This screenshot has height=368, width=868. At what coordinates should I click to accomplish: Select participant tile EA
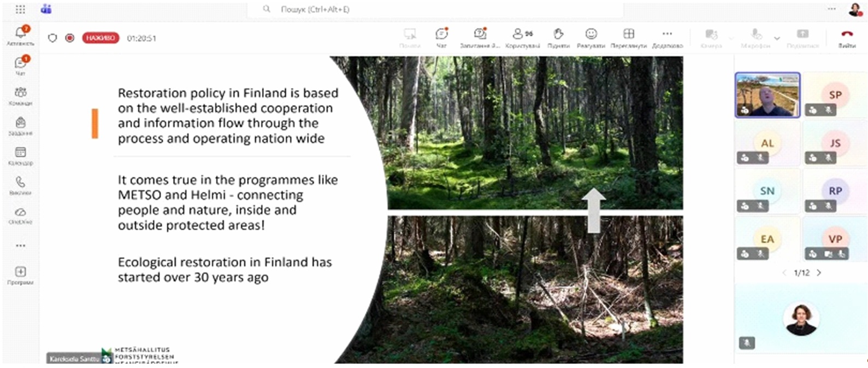click(x=767, y=239)
